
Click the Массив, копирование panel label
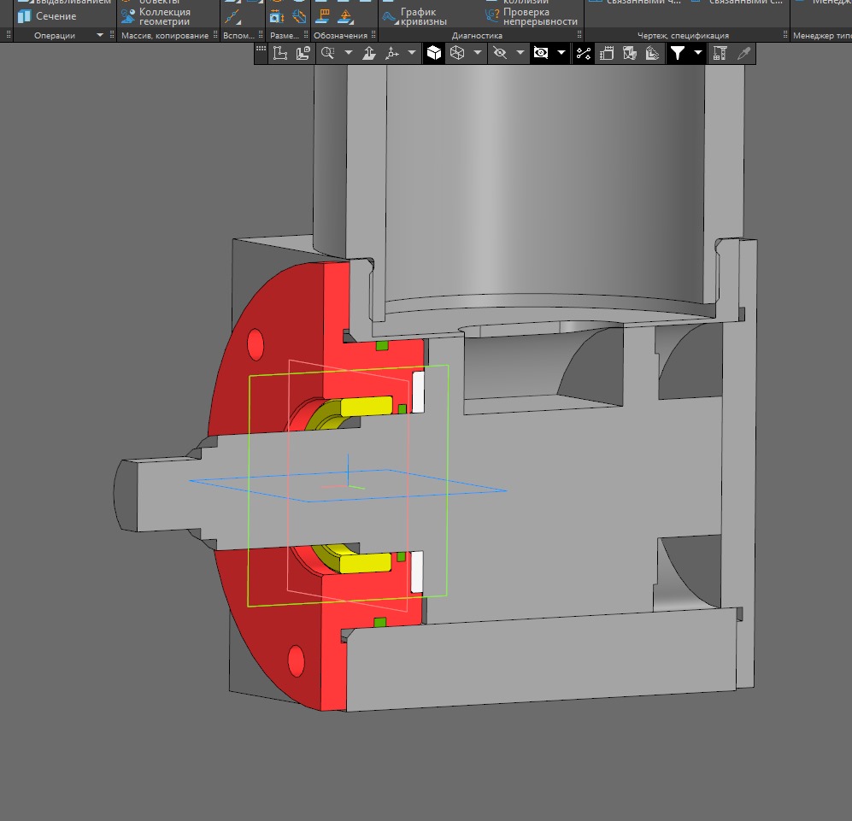(165, 35)
